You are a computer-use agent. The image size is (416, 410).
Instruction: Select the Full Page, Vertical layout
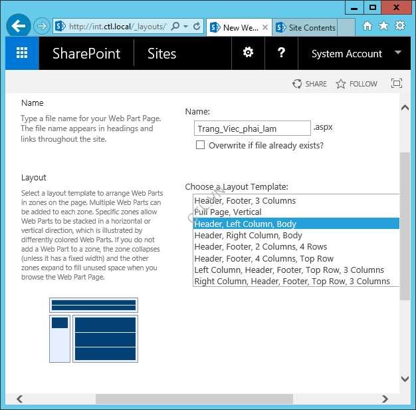(x=228, y=212)
